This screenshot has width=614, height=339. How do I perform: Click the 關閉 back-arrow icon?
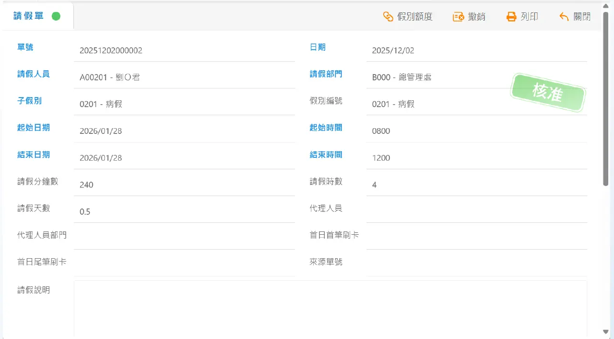click(x=564, y=17)
